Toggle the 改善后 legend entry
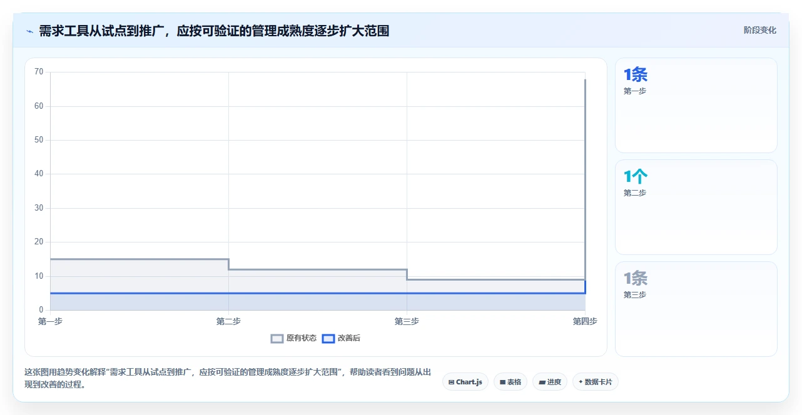The image size is (802, 415). 341,338
